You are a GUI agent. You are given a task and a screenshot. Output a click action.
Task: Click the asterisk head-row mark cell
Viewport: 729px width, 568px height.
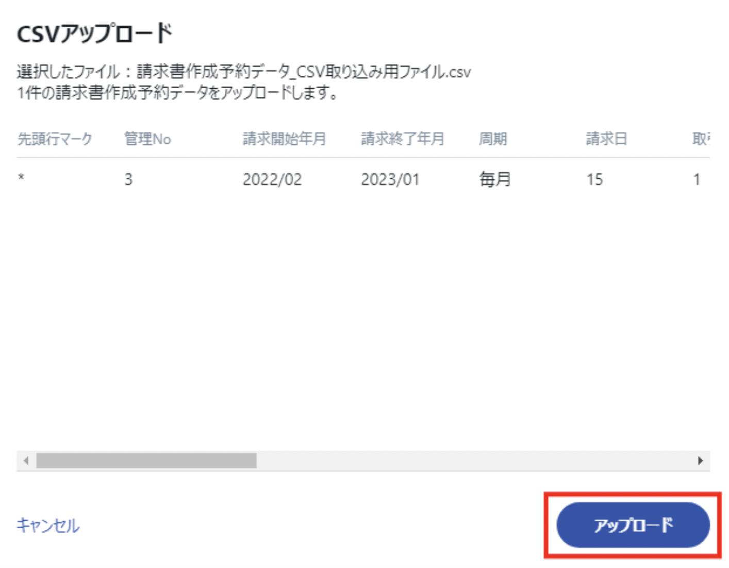pyautogui.click(x=21, y=178)
